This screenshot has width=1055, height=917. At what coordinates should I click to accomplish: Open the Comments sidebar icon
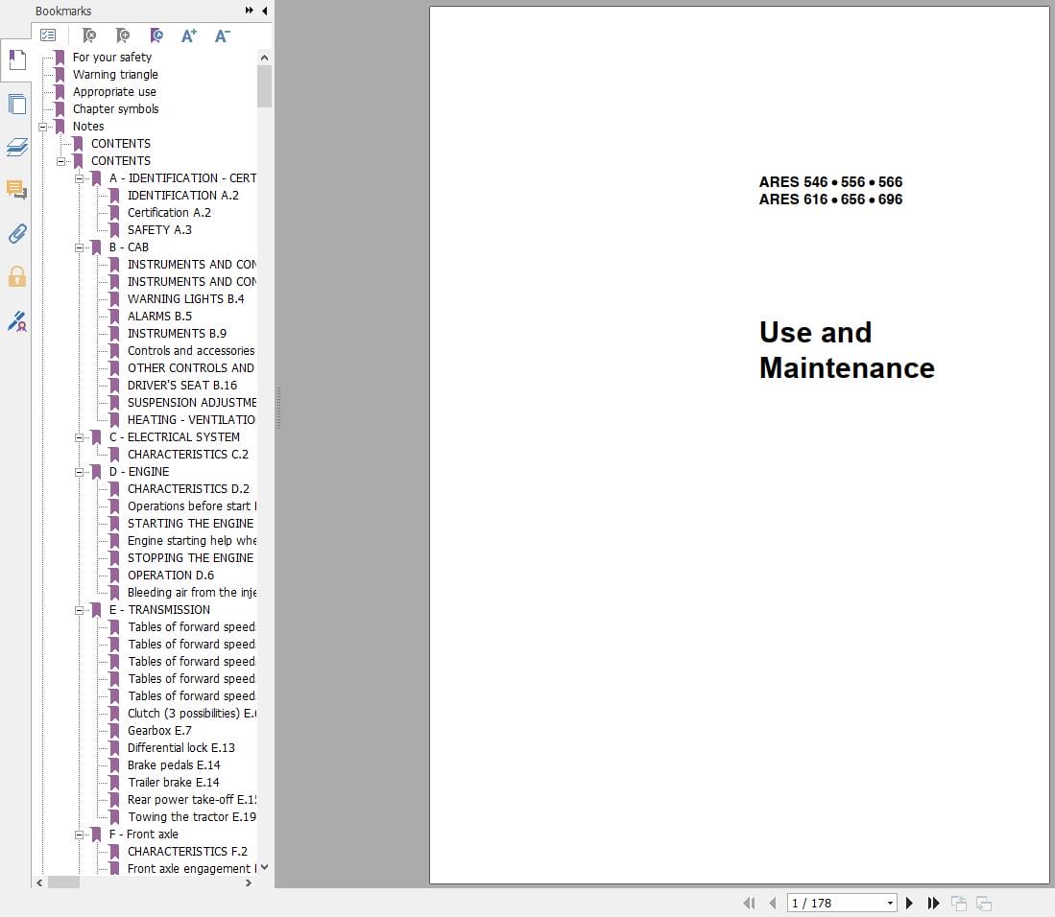[x=17, y=190]
